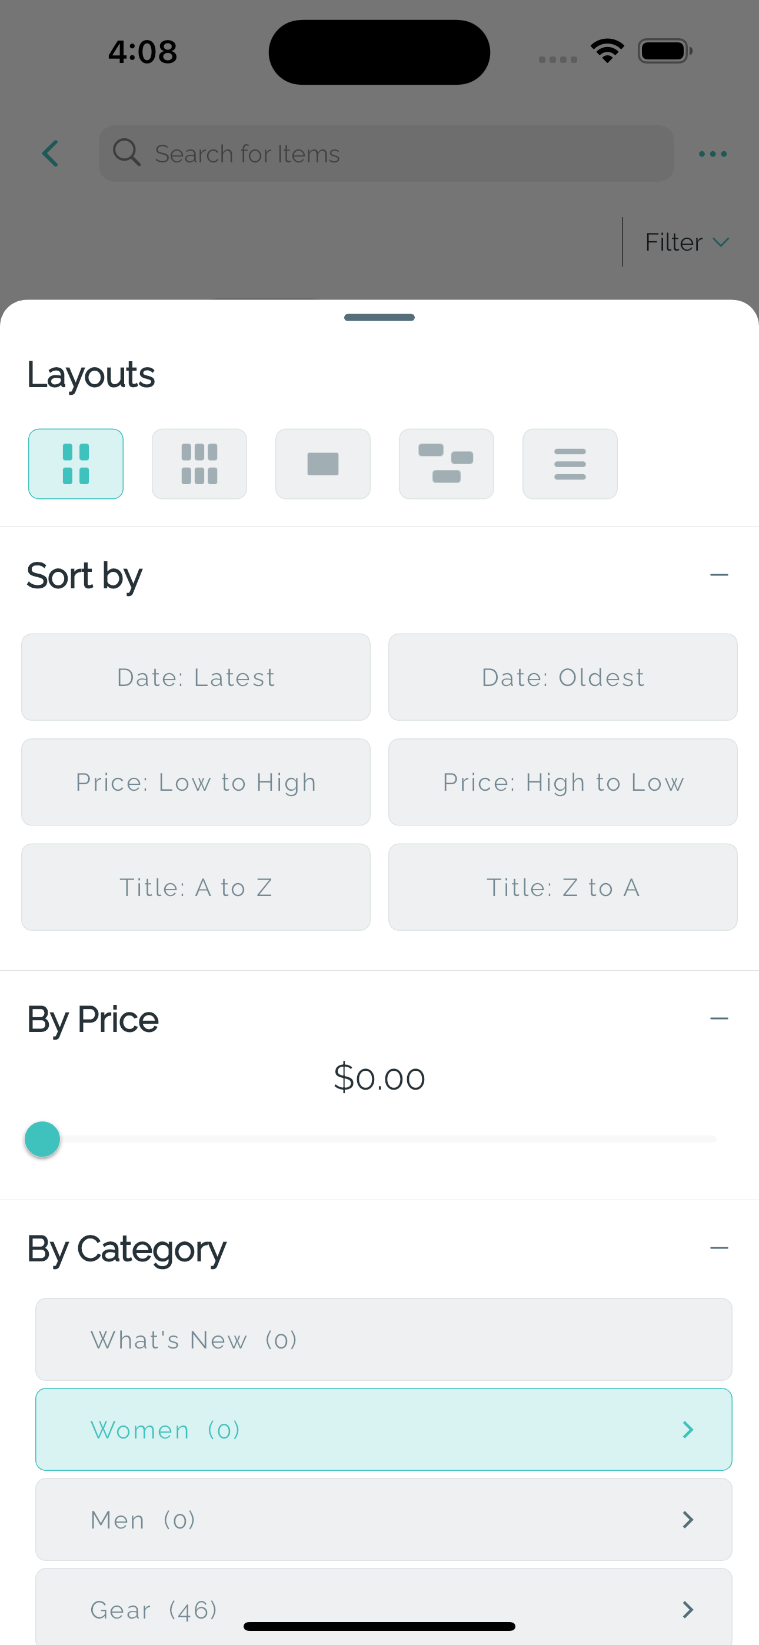Select the two-column grid layout icon
The width and height of the screenshot is (759, 1645).
pos(75,464)
